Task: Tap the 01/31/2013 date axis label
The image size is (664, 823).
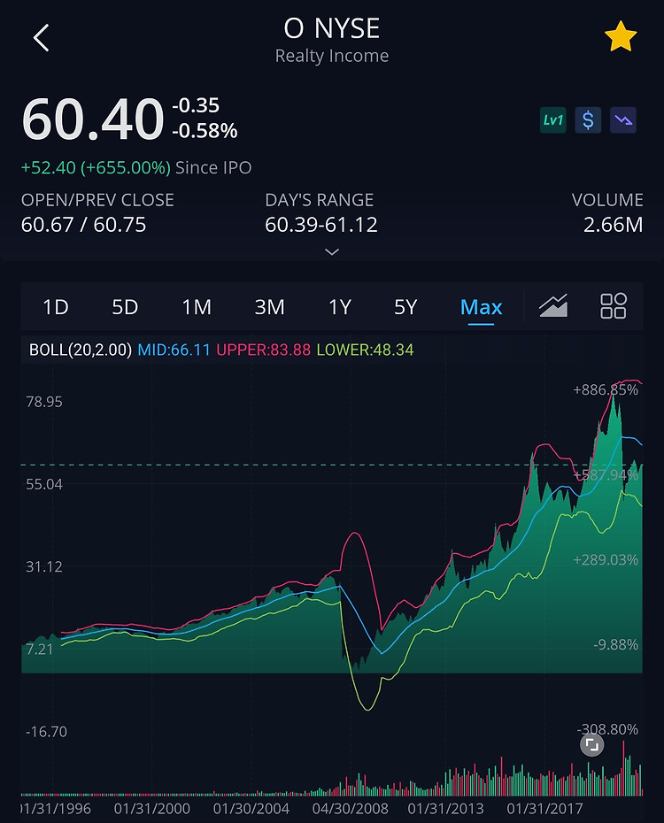Action: pos(445,808)
